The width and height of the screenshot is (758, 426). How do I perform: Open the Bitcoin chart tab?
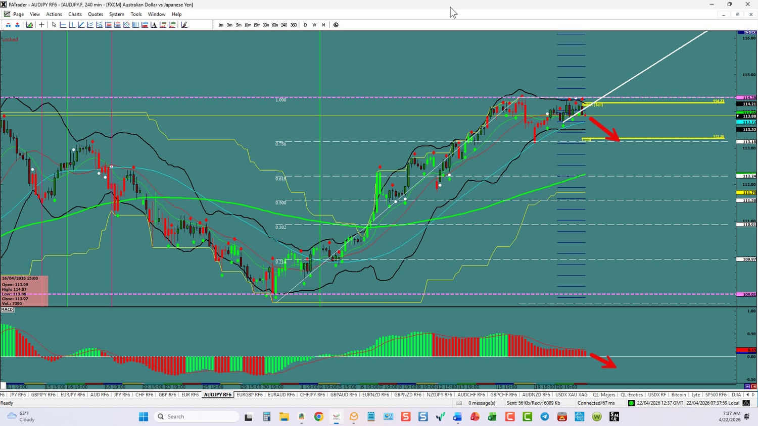point(679,395)
